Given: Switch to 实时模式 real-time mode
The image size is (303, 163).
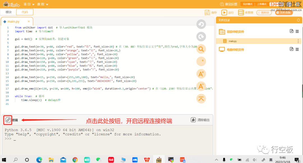Looking at the screenshot, I should [247, 4].
